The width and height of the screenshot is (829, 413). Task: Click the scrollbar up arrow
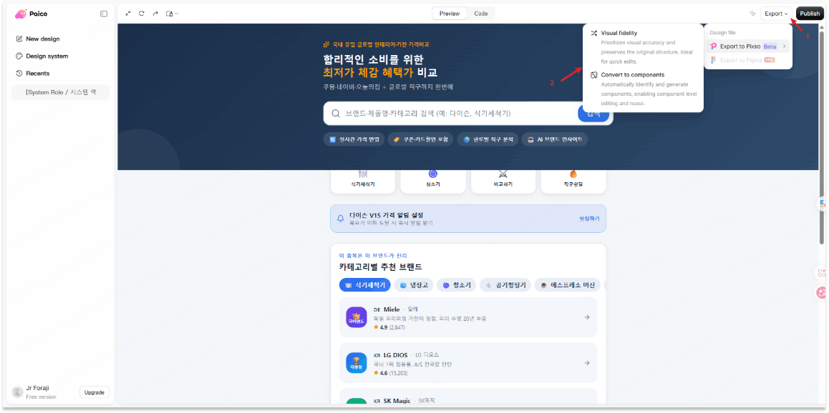tap(820, 26)
